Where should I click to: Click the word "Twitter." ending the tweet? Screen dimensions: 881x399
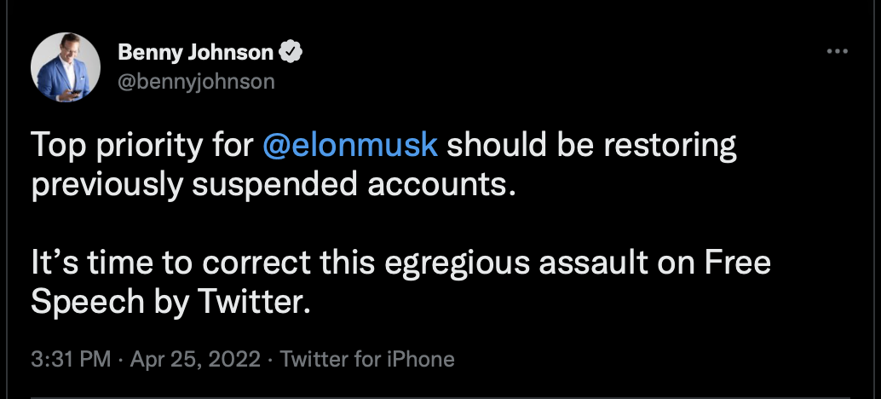[253, 303]
